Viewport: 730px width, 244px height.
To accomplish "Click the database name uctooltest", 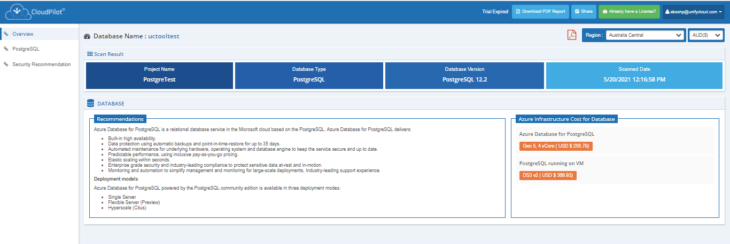I will click(164, 36).
